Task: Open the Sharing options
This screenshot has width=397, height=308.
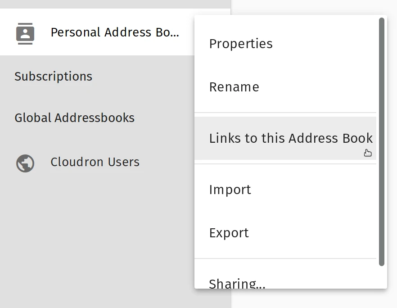Action: [x=236, y=283]
